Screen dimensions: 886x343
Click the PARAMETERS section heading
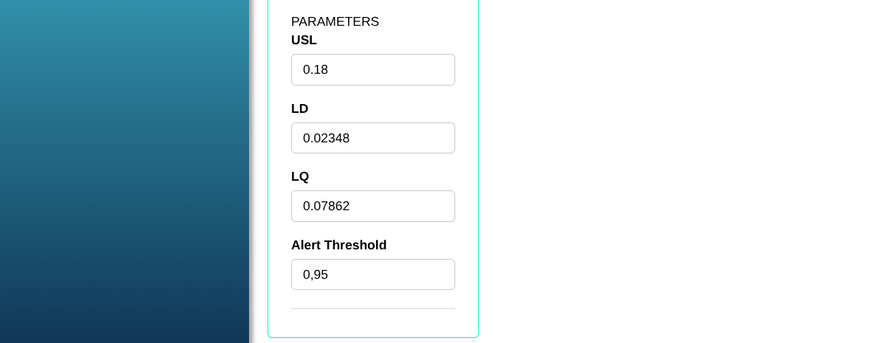[335, 21]
